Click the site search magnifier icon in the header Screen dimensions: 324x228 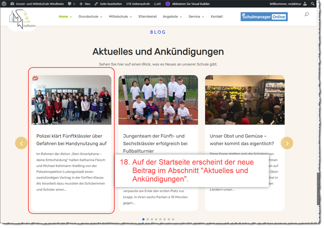point(307,14)
